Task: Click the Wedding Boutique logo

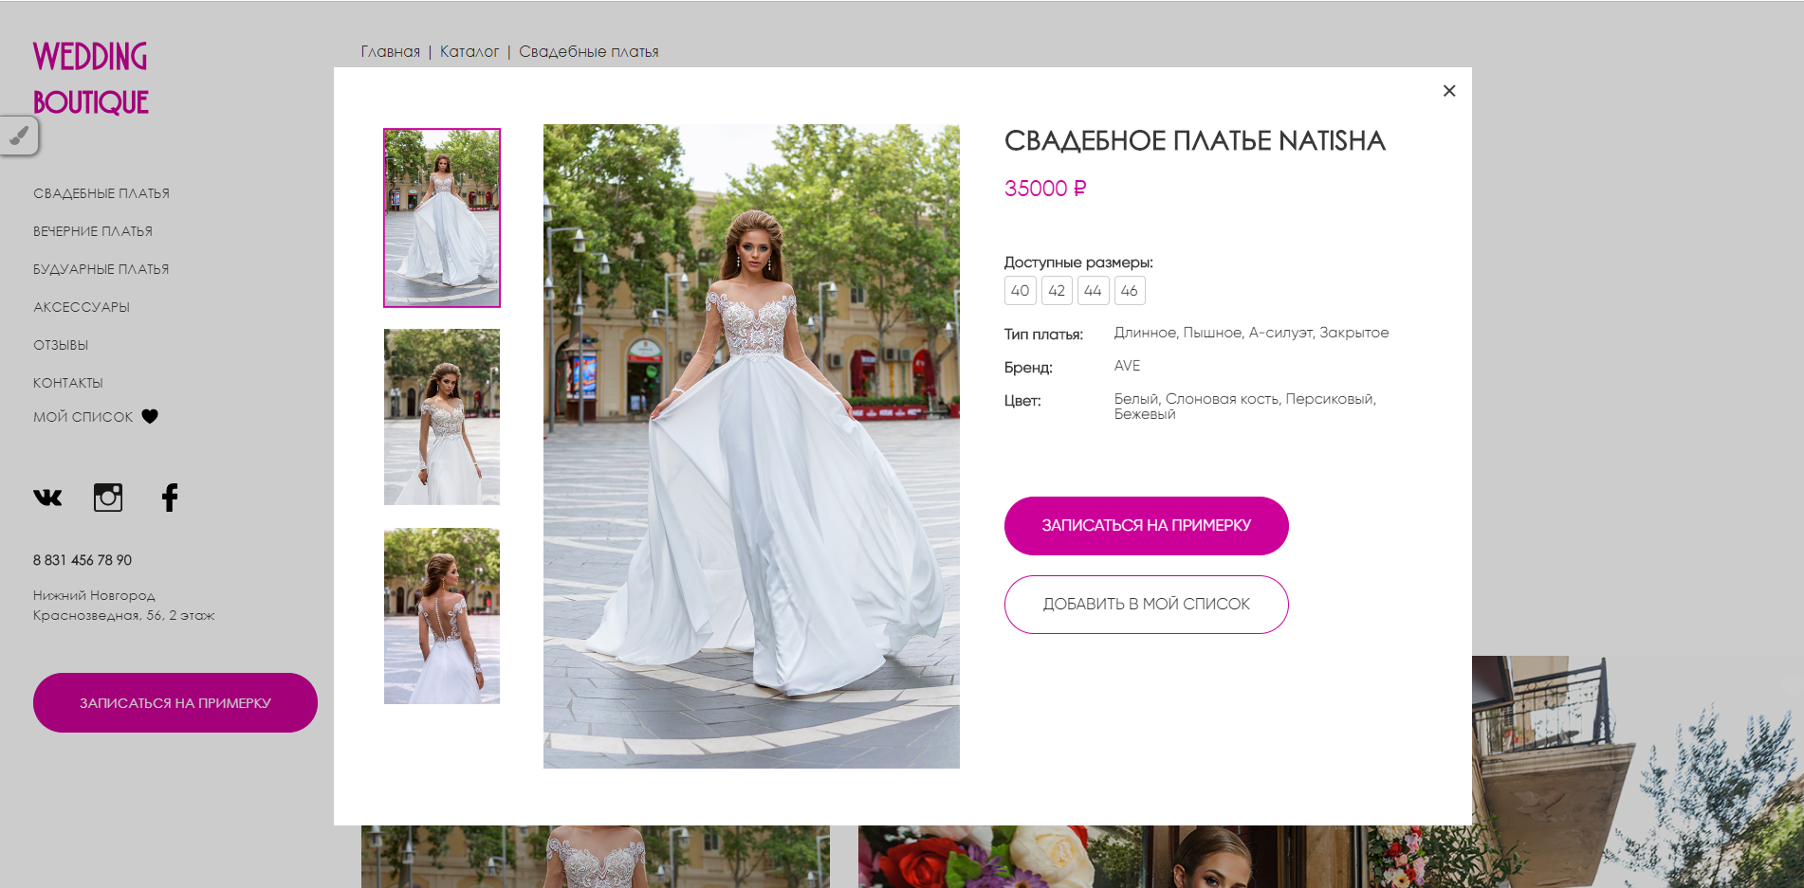Action: (91, 79)
